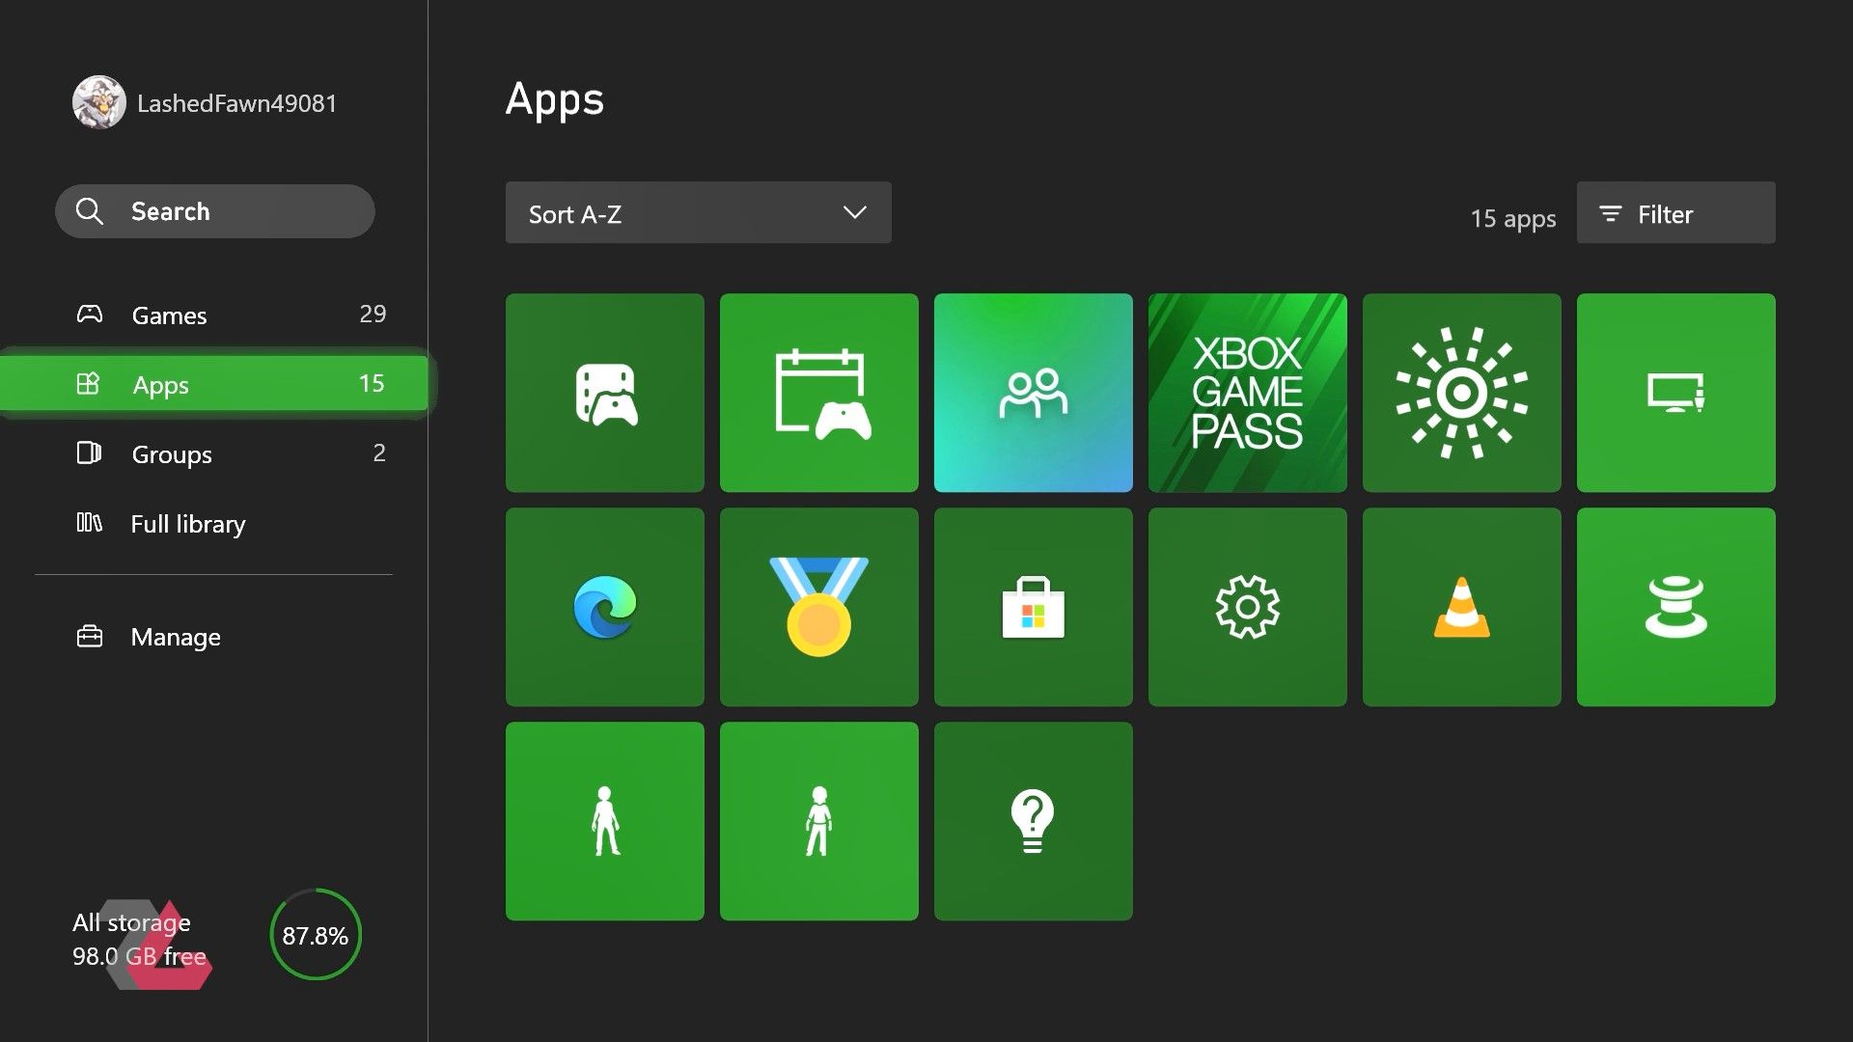Viewport: 1853px width, 1042px height.
Task: Click the 87.8% storage usage ring
Action: point(316,935)
